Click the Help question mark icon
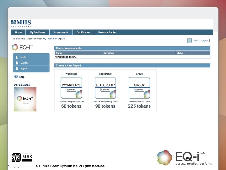The image size is (226, 170). tap(16, 76)
